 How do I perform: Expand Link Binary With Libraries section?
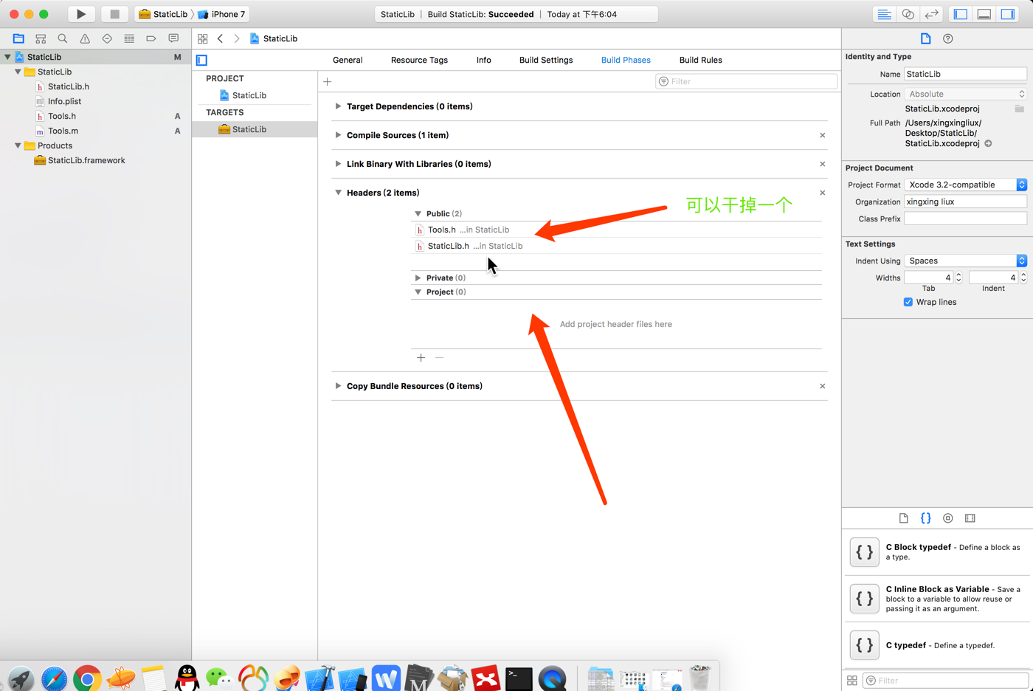(338, 164)
